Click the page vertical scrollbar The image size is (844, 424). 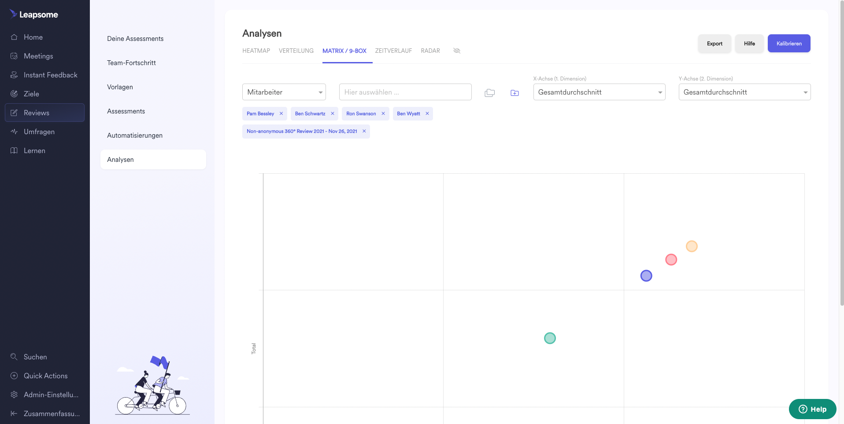tap(841, 154)
